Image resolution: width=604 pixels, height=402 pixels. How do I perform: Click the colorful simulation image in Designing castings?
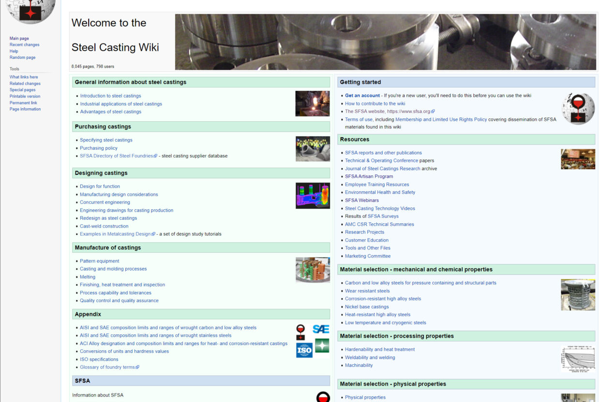pos(312,196)
